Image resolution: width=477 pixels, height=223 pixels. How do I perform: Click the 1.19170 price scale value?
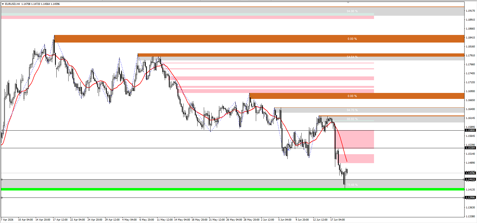coord(470,11)
